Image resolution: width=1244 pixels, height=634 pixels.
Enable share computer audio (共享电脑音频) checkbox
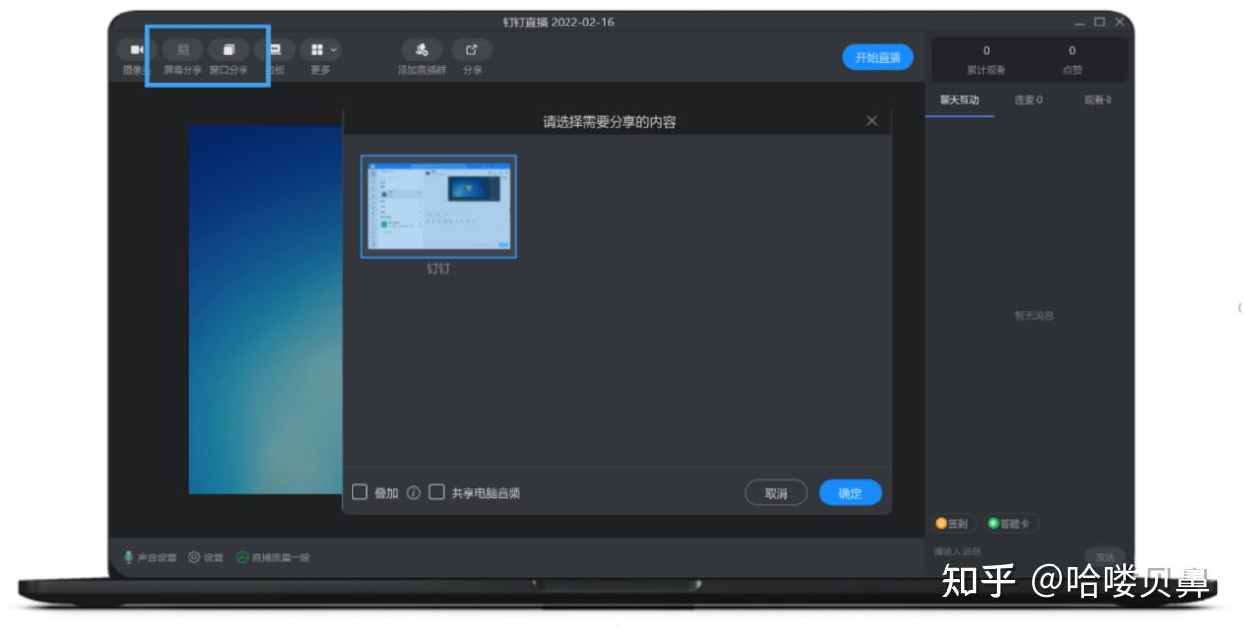coord(437,492)
